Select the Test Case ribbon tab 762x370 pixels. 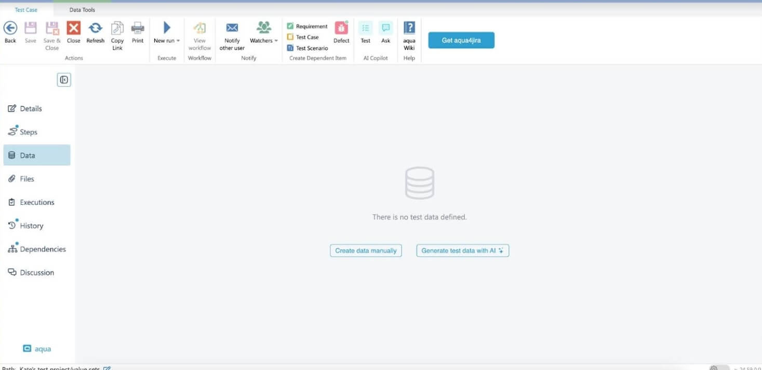click(25, 9)
